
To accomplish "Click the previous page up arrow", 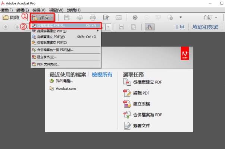I will 6,27.
